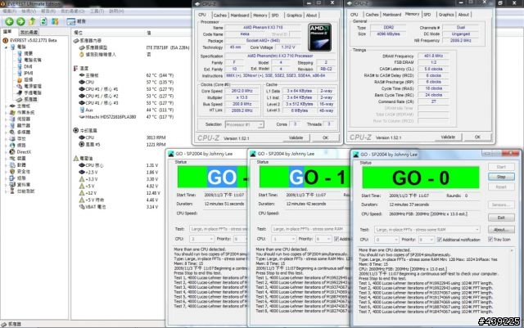Click the thermometer temperature section icon
The image size is (524, 328).
pos(76,68)
